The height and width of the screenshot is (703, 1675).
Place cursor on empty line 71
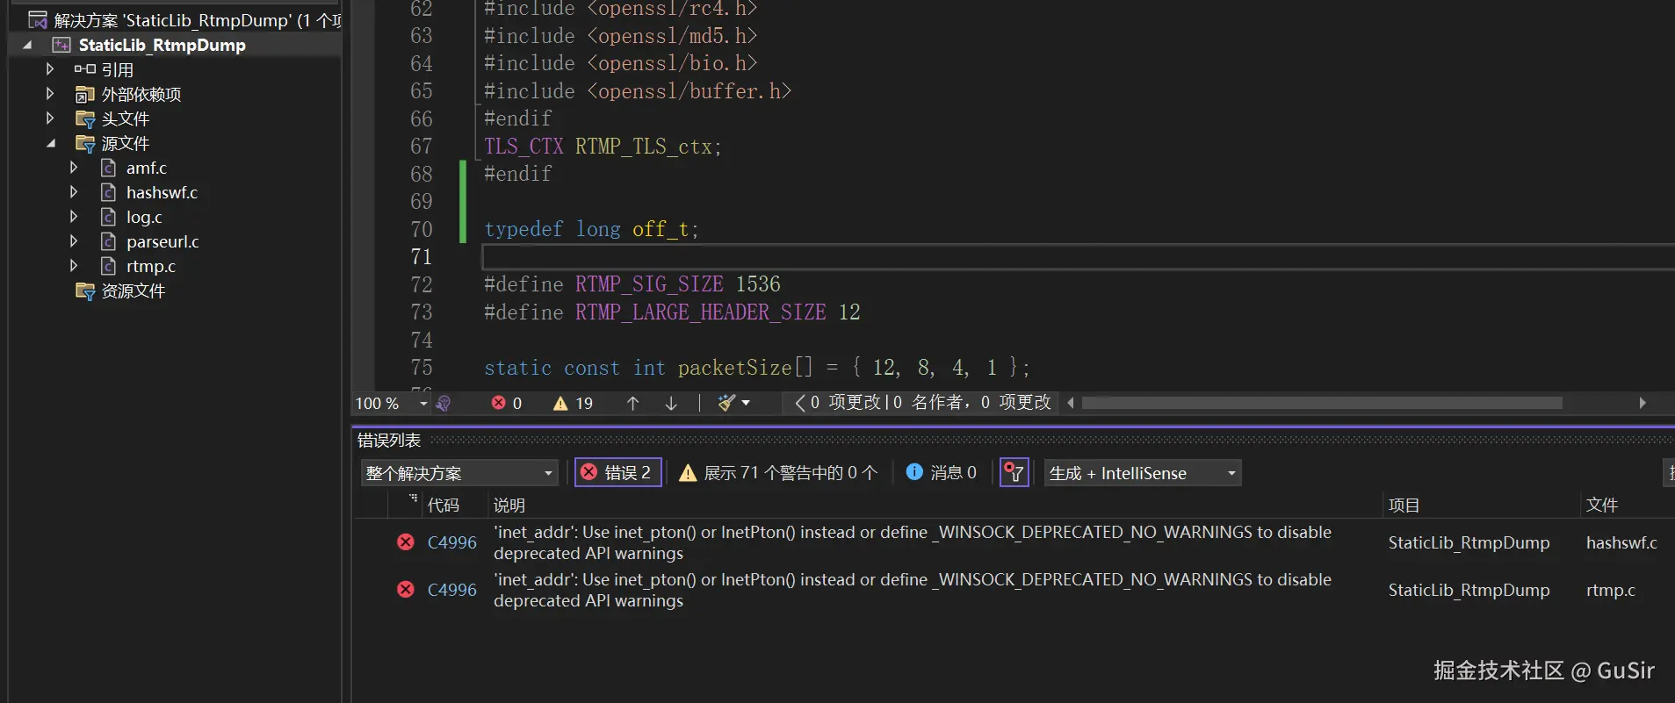click(x=1078, y=257)
